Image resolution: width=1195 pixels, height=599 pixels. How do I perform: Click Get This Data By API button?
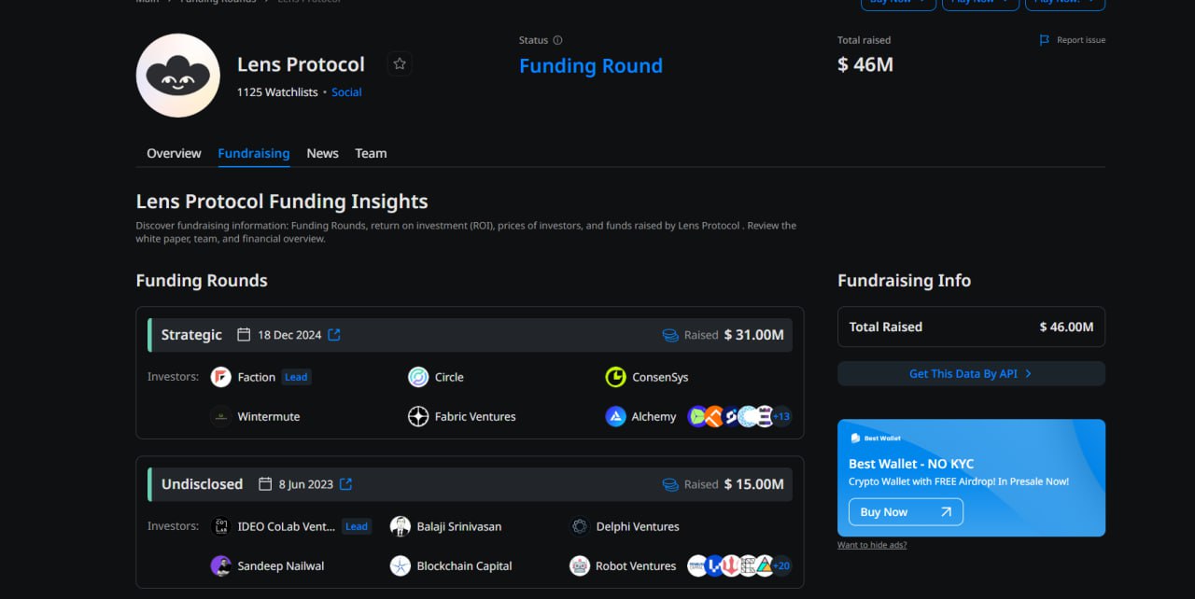click(971, 373)
